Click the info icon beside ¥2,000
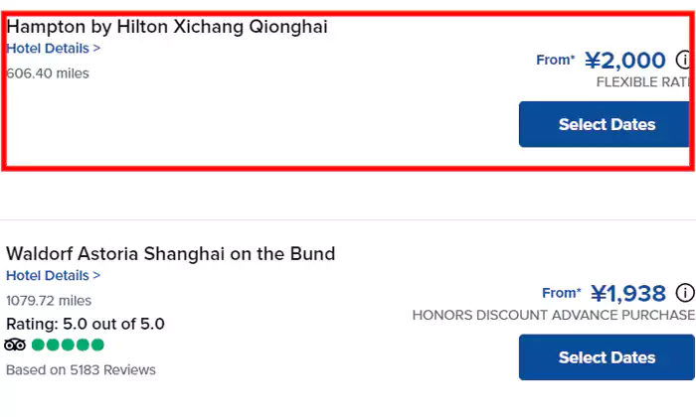 [684, 60]
